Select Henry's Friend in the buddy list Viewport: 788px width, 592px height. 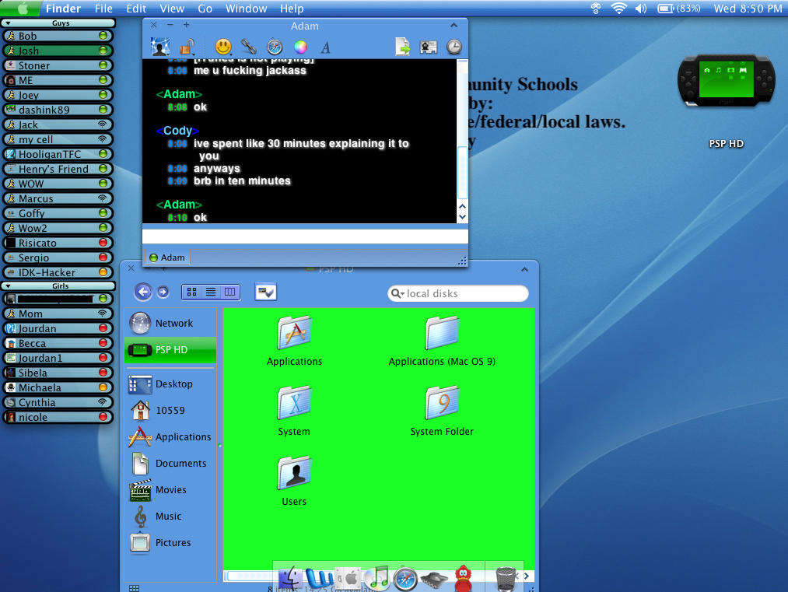(58, 169)
